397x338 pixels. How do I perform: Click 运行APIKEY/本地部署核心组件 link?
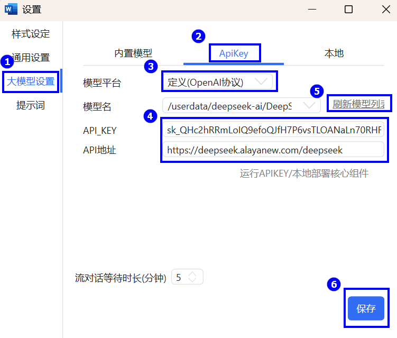click(x=304, y=173)
